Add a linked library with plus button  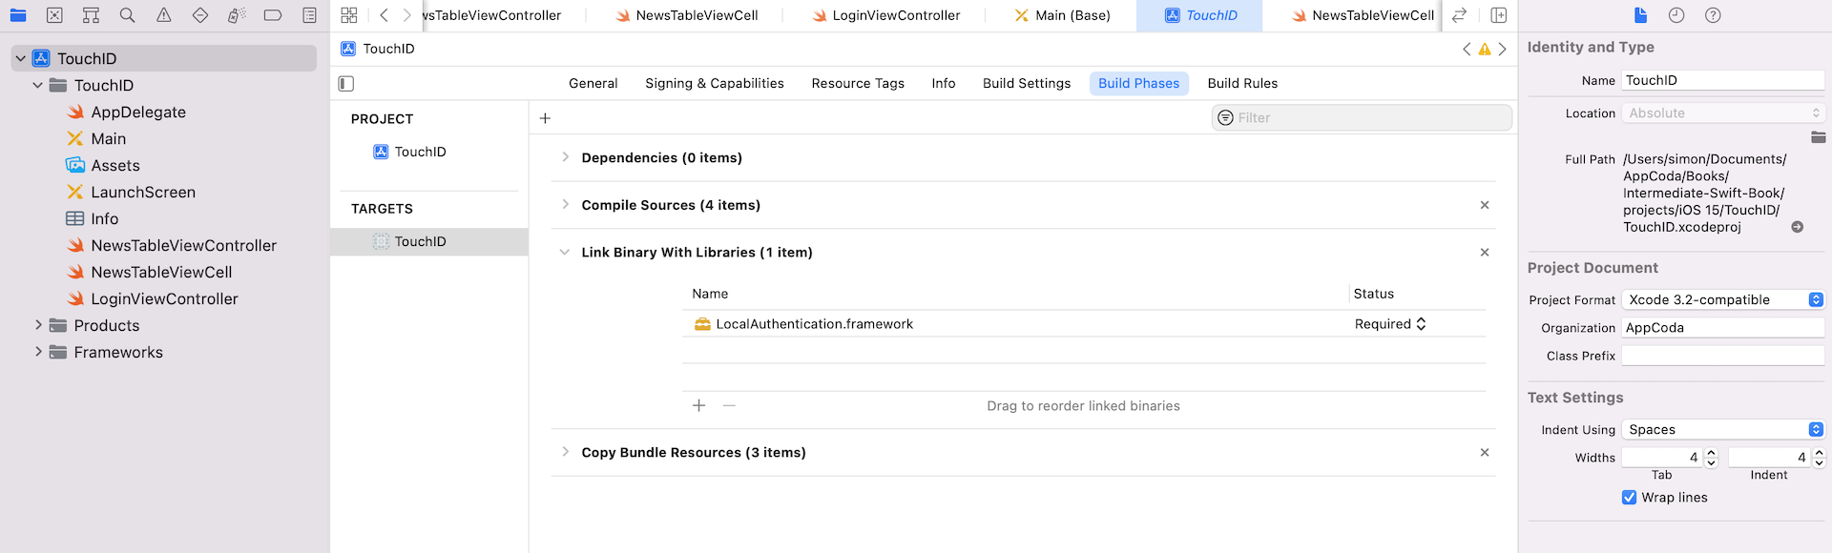point(698,406)
